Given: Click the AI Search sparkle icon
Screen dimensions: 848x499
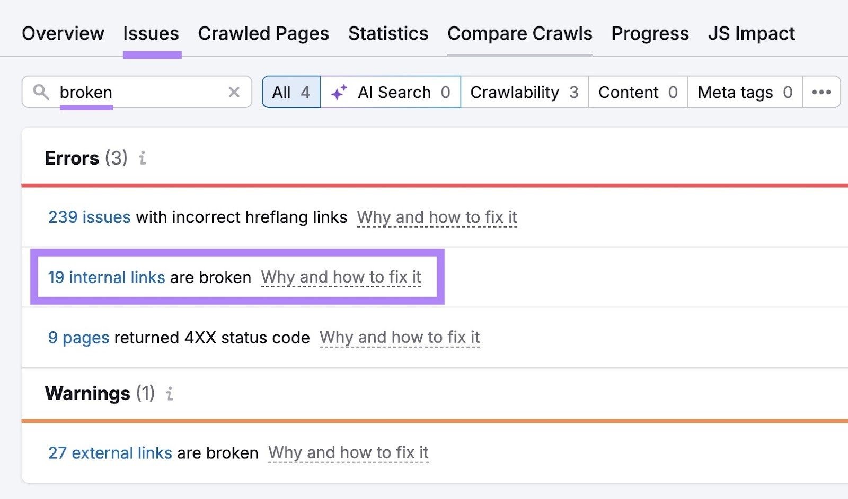Looking at the screenshot, I should pyautogui.click(x=339, y=92).
